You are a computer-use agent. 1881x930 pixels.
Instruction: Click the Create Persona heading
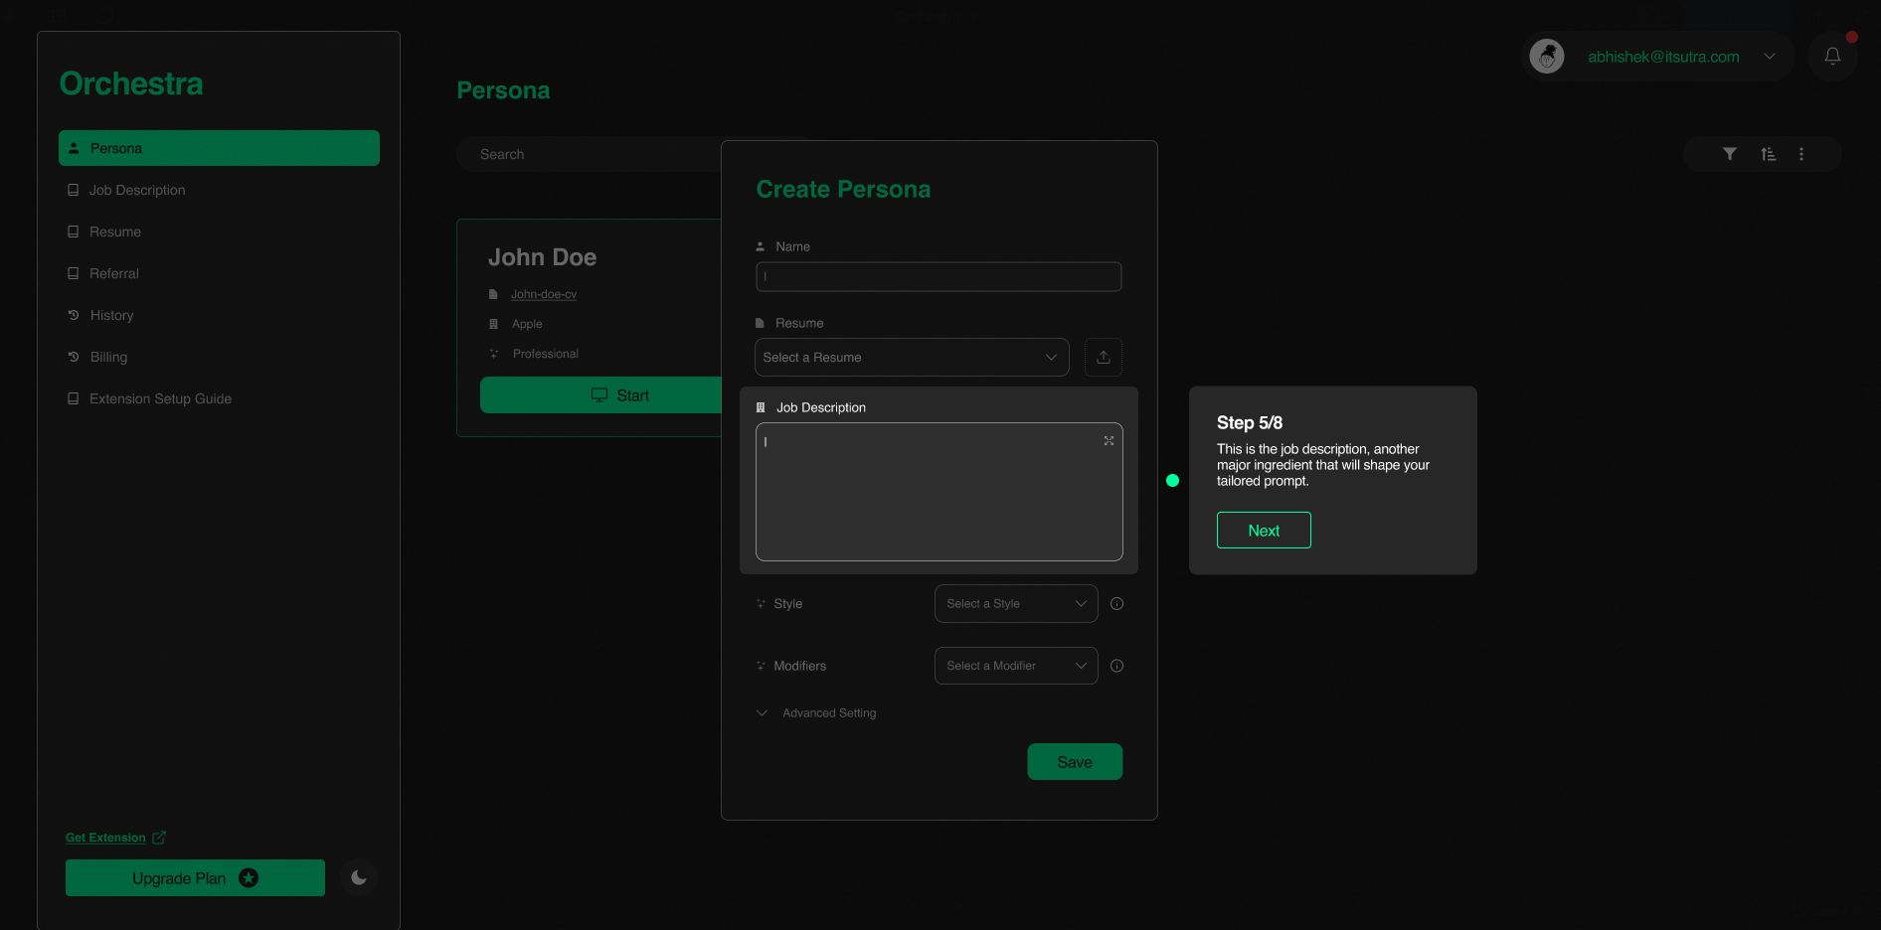click(x=843, y=190)
